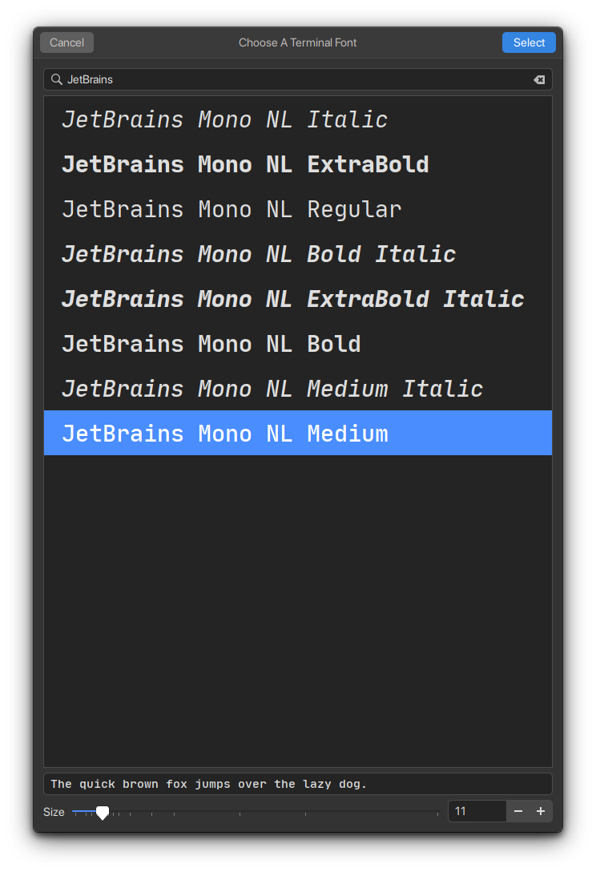This screenshot has width=596, height=872.
Task: Choose JetBrains Mono NL Italic font
Action: 224,119
